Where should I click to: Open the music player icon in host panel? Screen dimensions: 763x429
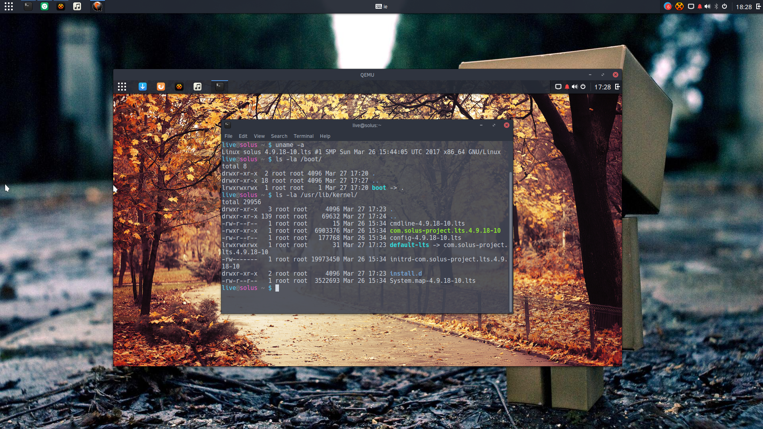click(x=77, y=6)
